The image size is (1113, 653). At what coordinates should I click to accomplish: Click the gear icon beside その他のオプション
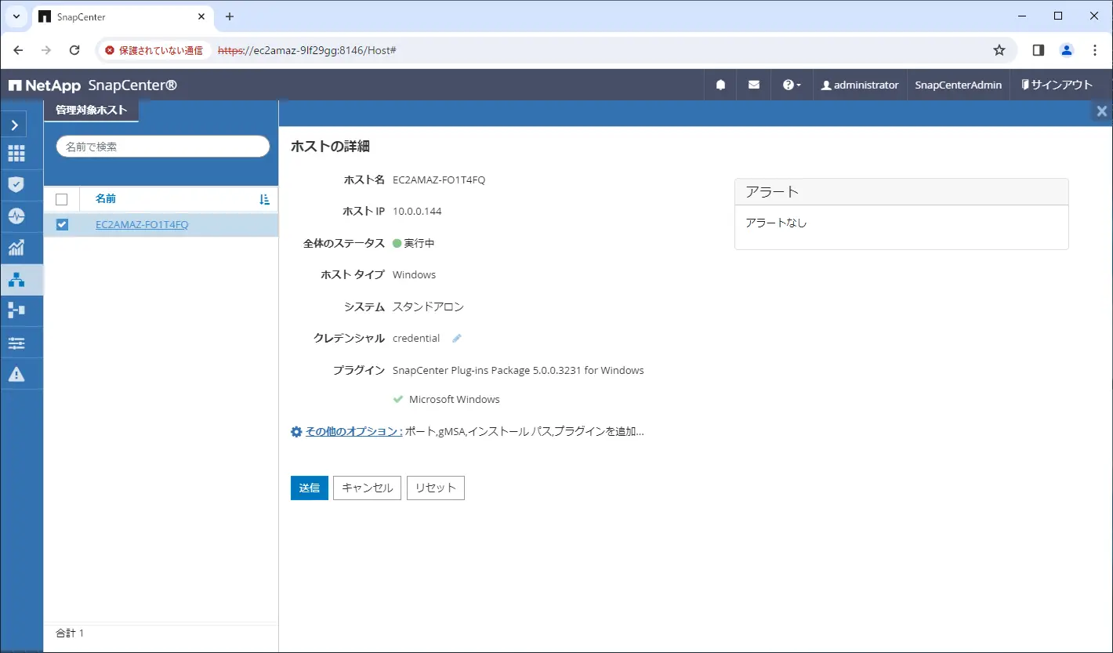(x=296, y=432)
